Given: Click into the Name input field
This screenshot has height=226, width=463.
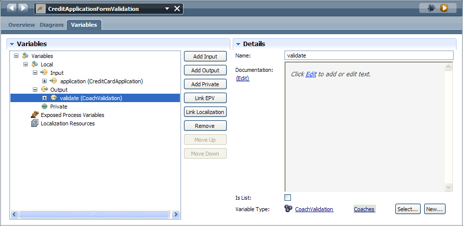Looking at the screenshot, I should (369, 56).
